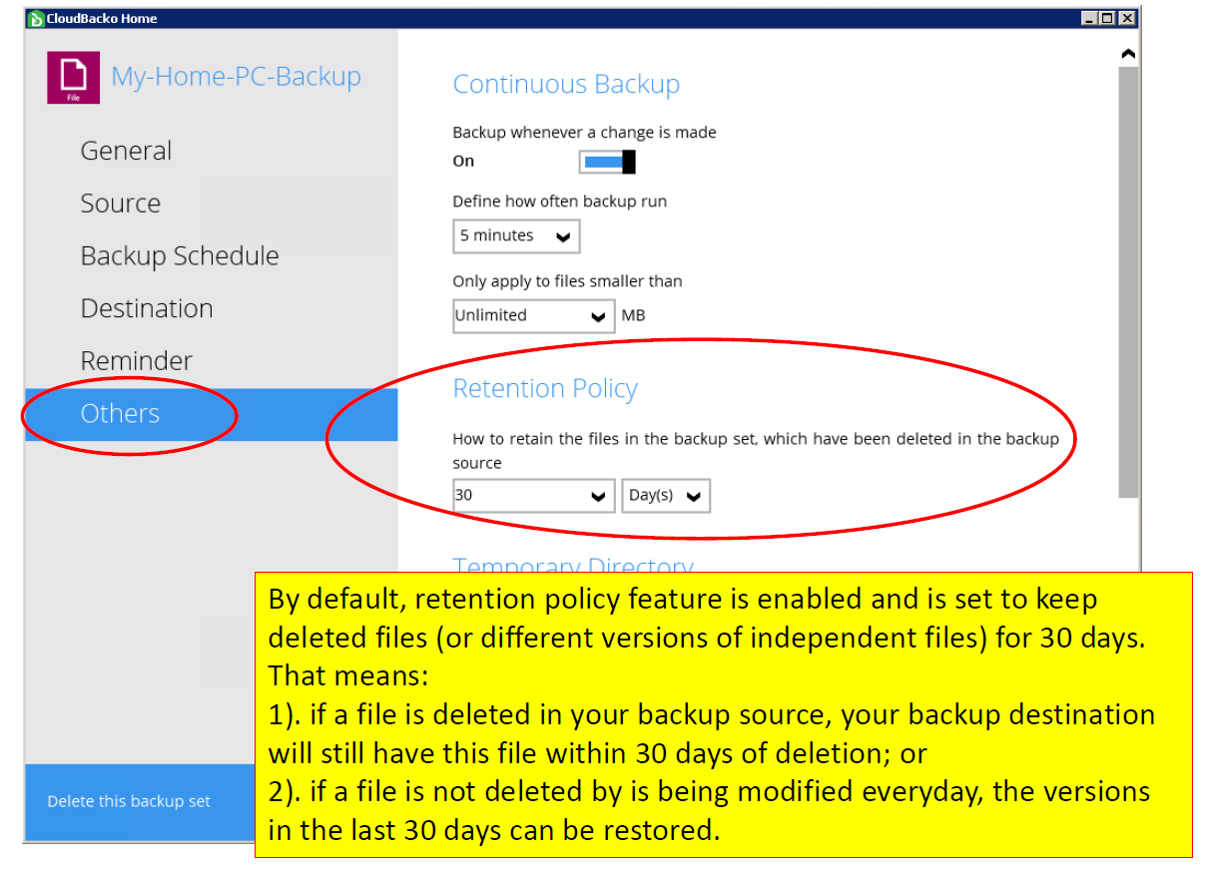1206x870 pixels.
Task: Click the Retention Policy heading
Action: coord(545,389)
